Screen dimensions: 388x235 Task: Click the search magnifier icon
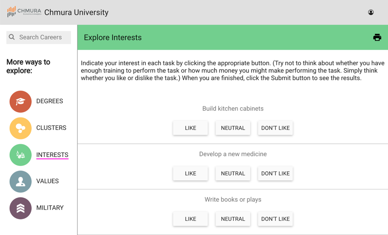coord(12,37)
